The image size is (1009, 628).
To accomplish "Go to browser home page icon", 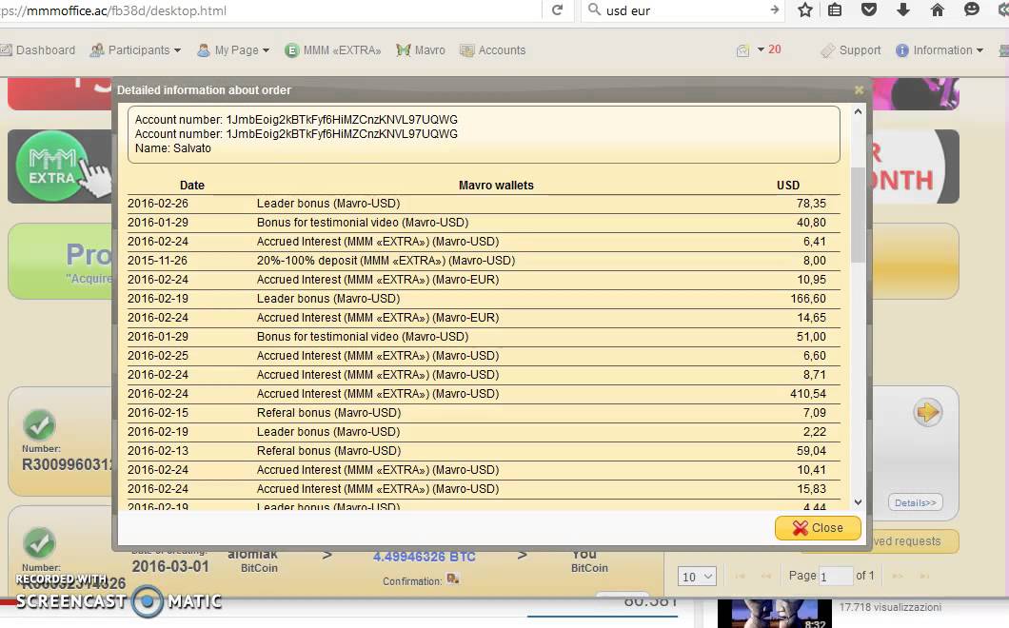I will pos(938,10).
